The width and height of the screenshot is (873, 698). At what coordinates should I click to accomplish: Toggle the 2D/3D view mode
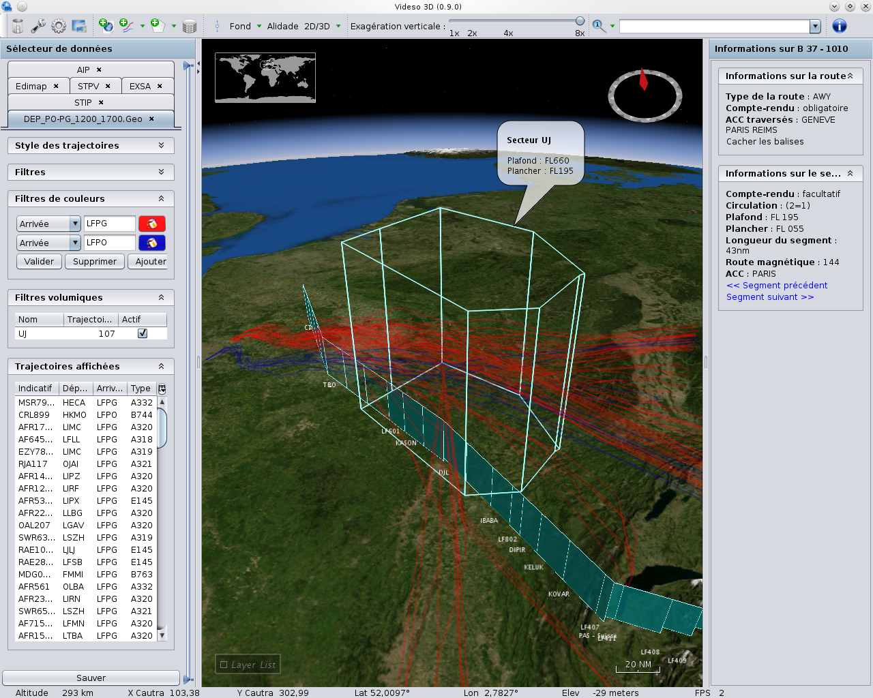(317, 26)
